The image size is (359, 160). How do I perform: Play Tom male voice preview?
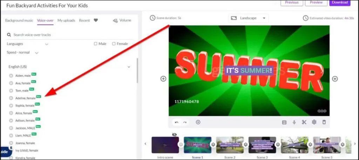click(x=11, y=90)
